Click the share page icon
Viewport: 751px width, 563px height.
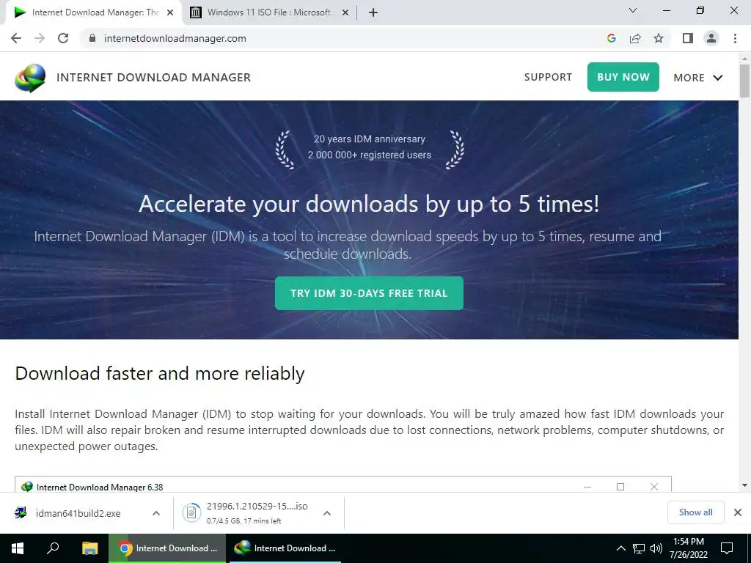635,38
